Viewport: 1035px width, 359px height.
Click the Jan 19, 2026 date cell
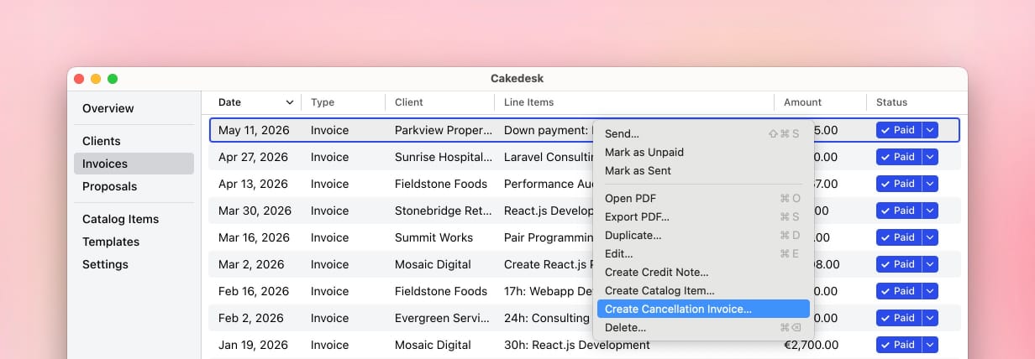(x=253, y=345)
